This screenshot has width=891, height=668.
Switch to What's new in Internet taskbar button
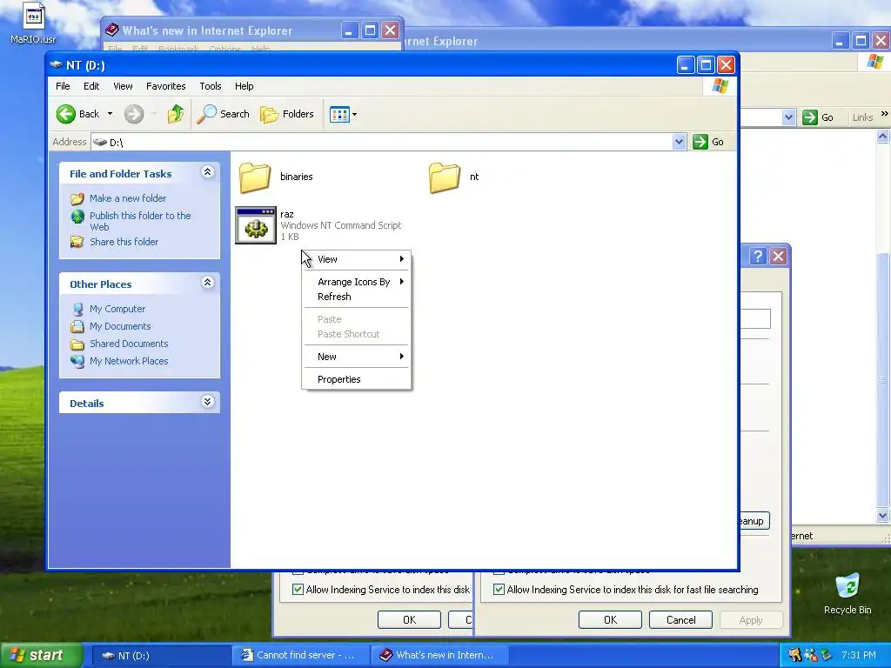coord(439,656)
